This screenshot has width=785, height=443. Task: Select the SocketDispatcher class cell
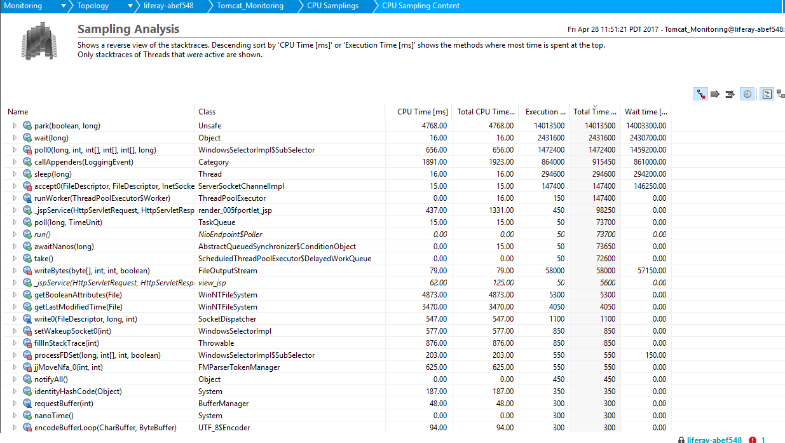(228, 319)
